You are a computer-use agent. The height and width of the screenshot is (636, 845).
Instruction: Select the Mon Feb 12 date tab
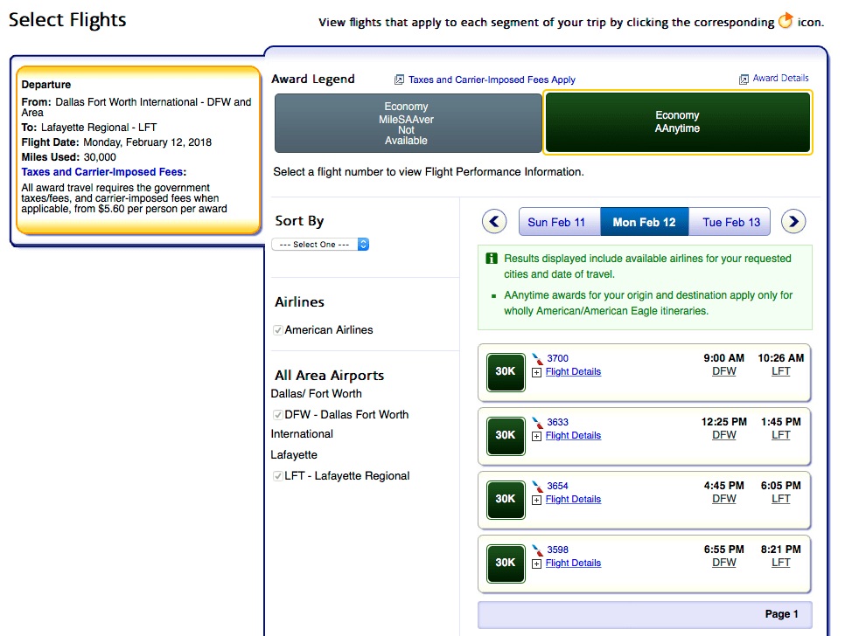pos(644,222)
